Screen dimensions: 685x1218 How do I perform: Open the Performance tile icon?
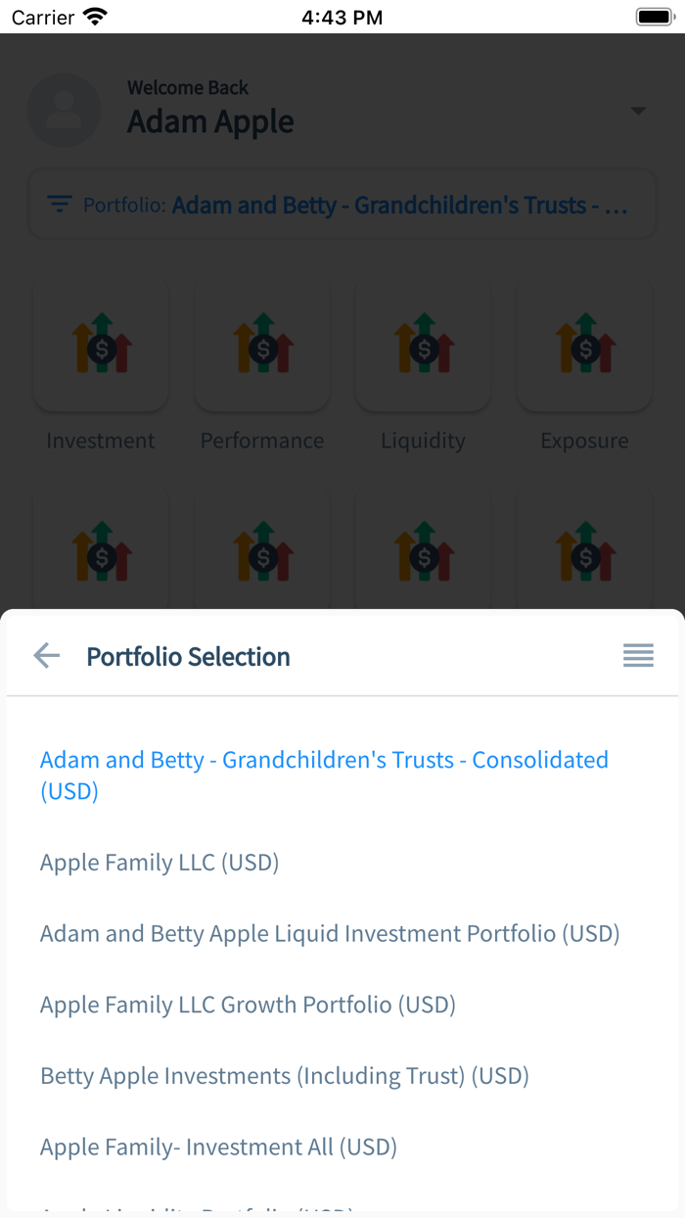click(262, 345)
